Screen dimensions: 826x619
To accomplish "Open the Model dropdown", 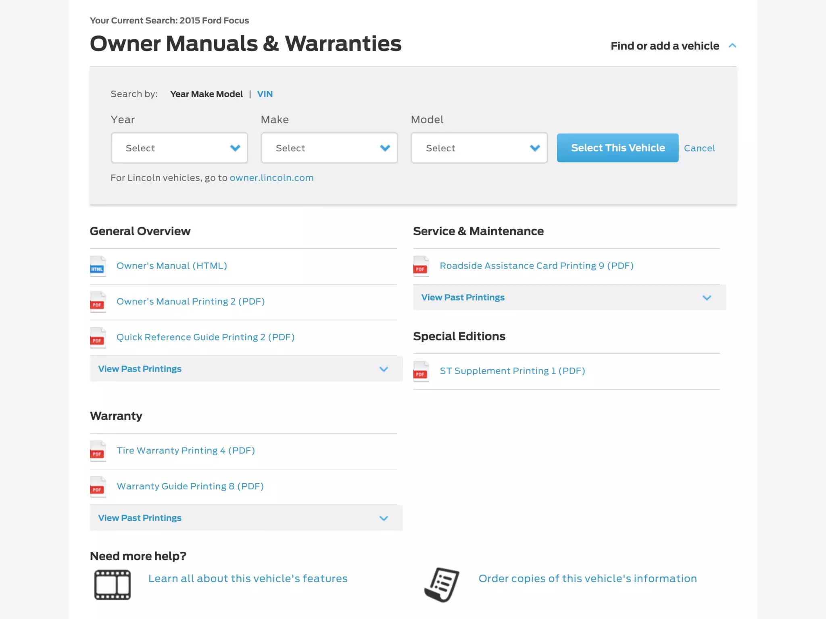I will tap(479, 148).
